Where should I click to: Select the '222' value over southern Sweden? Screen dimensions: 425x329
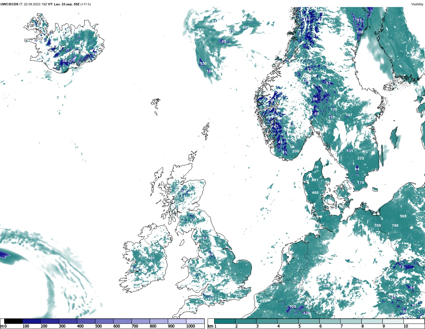[x=361, y=158]
